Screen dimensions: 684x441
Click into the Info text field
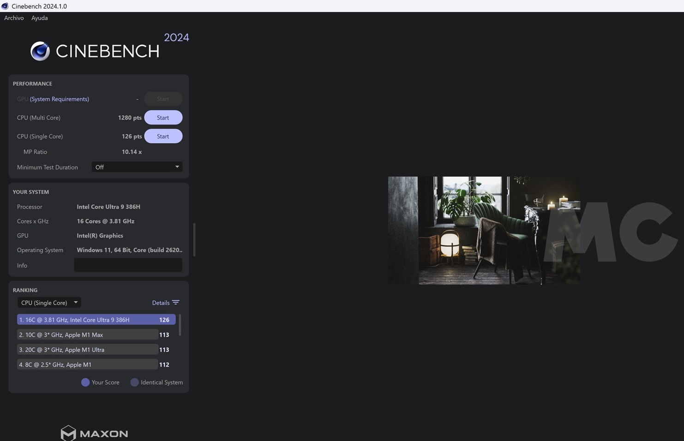pos(128,265)
